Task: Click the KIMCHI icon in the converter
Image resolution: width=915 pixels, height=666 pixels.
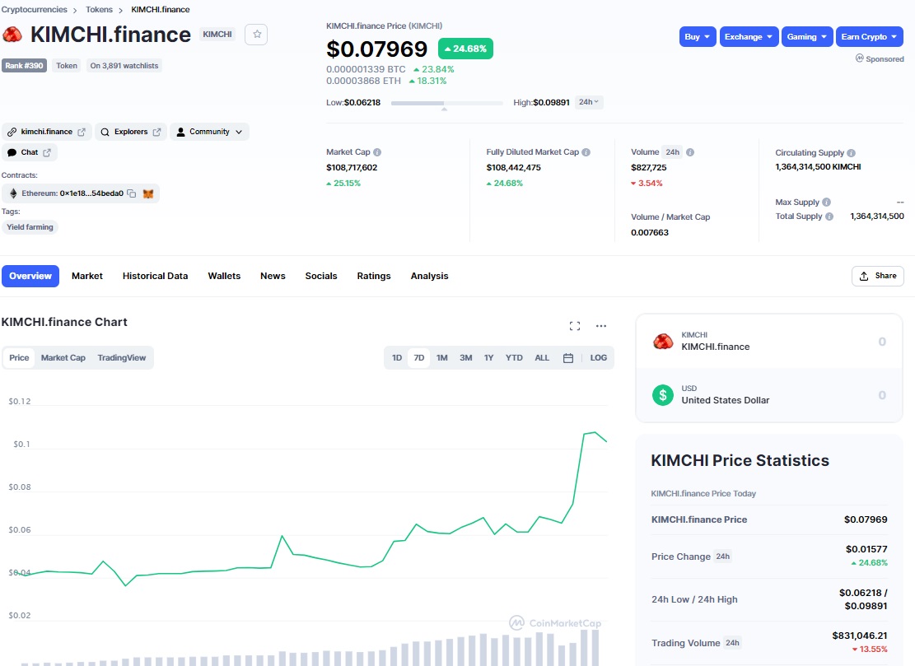Action: tap(663, 341)
